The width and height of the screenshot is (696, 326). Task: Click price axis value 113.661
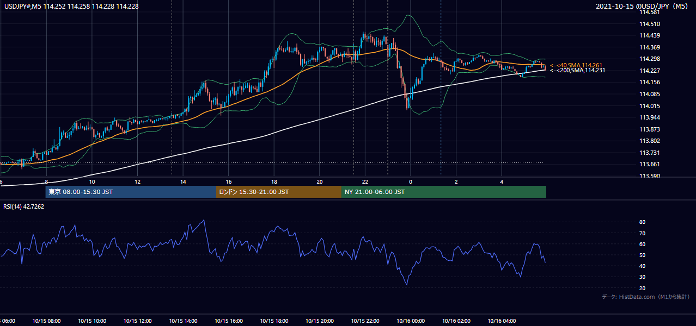650,165
